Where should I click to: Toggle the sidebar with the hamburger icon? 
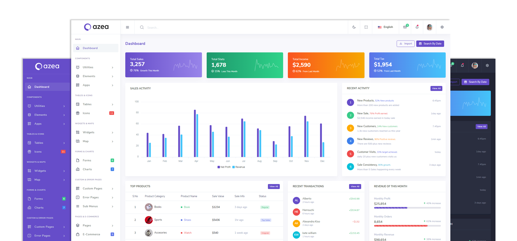127,27
